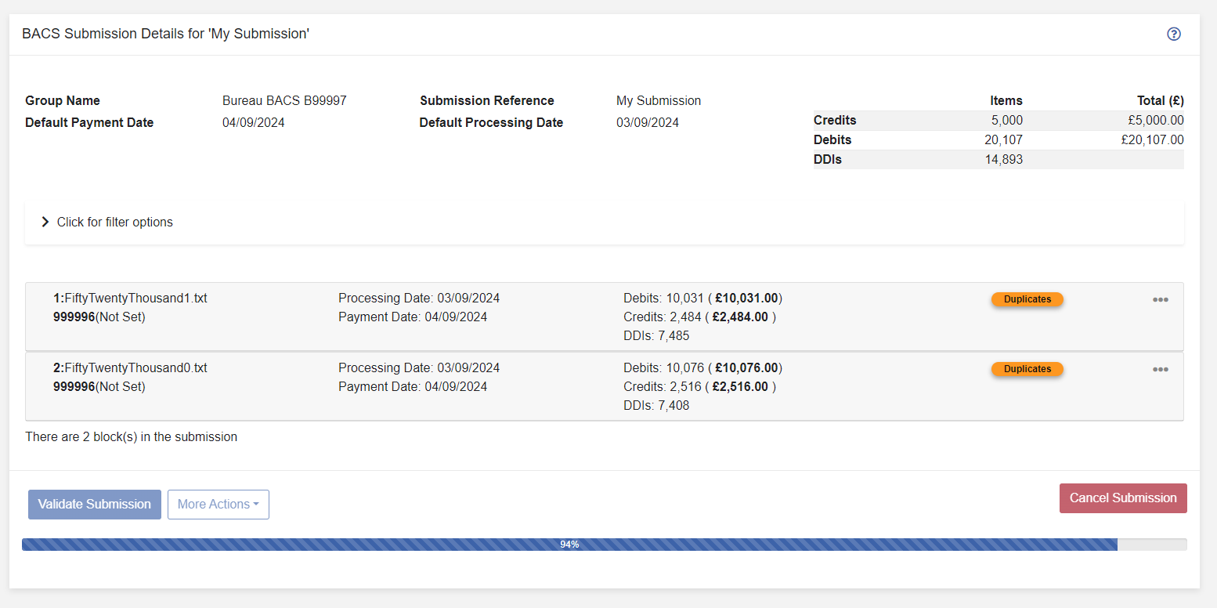Open the help icon in header
Image resolution: width=1217 pixels, height=608 pixels.
click(1173, 34)
